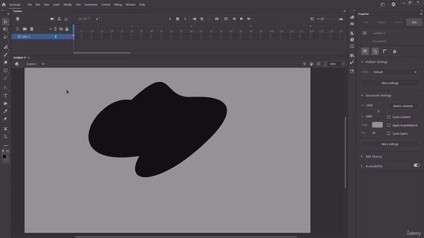Screen dimensions: 424x238
Task: Switch to the Doc properties tab
Action: (x=414, y=22)
